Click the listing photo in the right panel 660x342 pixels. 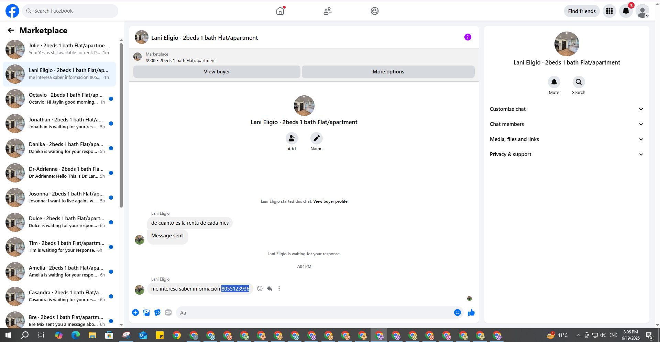pos(567,44)
